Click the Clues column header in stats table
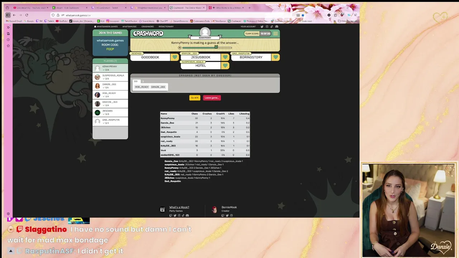This screenshot has width=459, height=258. point(194,114)
